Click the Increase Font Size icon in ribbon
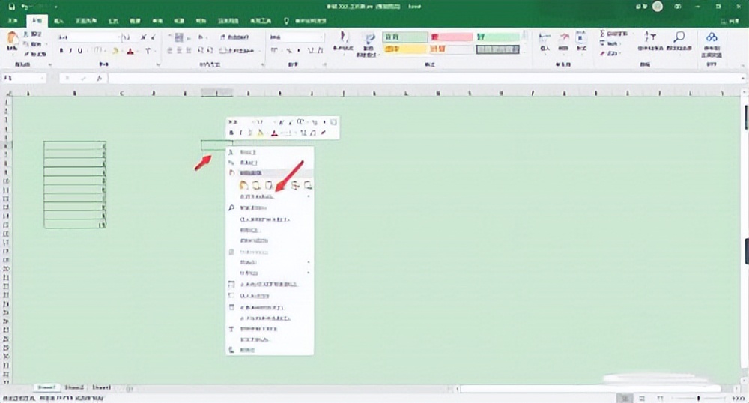749x403 pixels. 143,37
